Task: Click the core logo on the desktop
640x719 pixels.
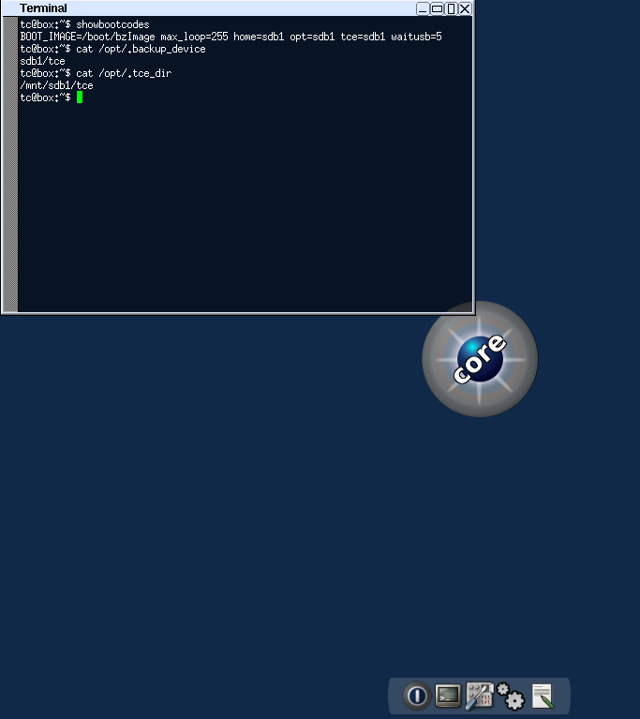Action: coord(480,358)
